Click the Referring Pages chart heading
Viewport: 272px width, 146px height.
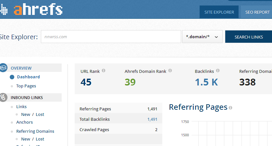pos(198,107)
